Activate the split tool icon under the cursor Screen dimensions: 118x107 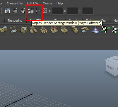click(44, 30)
